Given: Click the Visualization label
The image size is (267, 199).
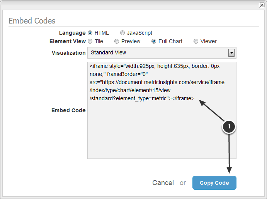Looking at the screenshot, I should (69, 53).
